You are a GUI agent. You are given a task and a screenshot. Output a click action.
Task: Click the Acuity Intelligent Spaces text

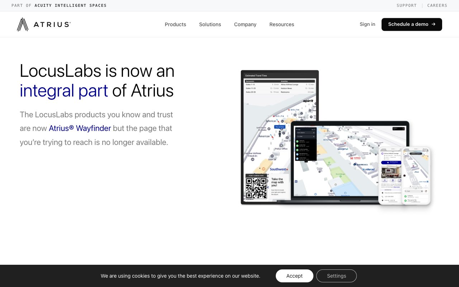click(71, 5)
